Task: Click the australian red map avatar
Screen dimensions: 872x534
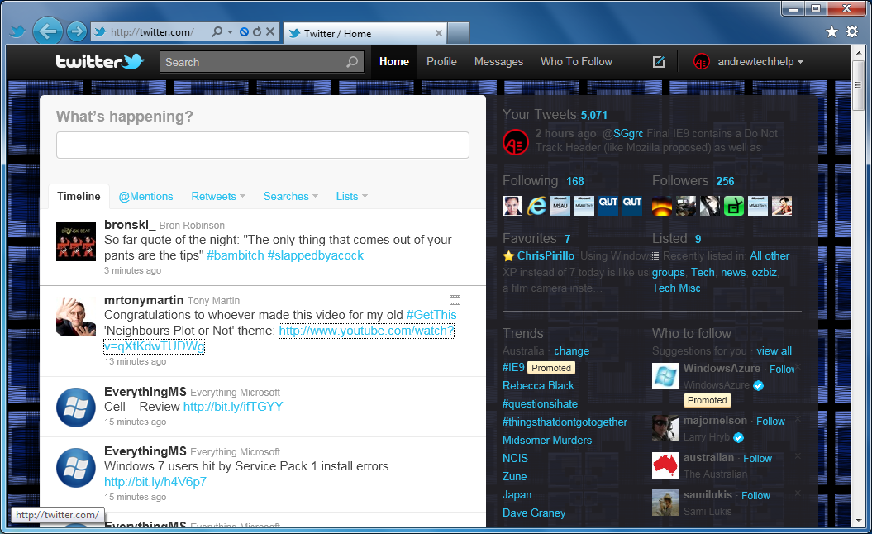Action: [x=665, y=465]
